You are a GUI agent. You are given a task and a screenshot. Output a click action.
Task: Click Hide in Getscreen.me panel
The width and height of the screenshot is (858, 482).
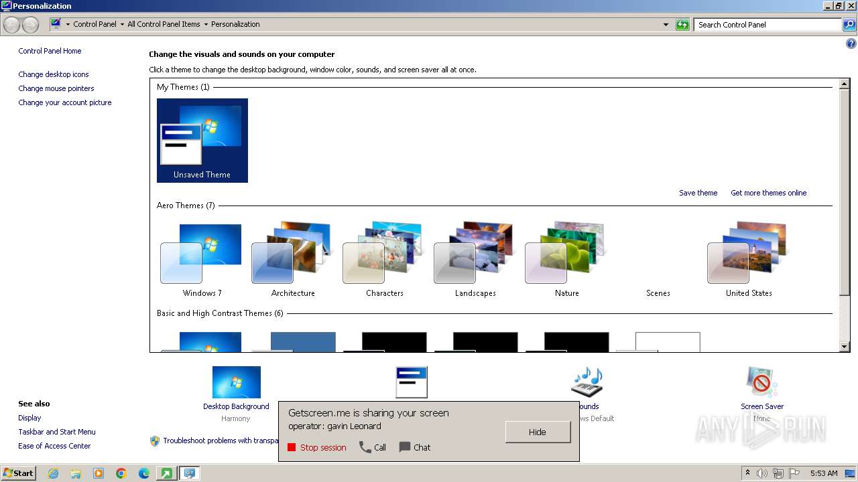coord(538,432)
